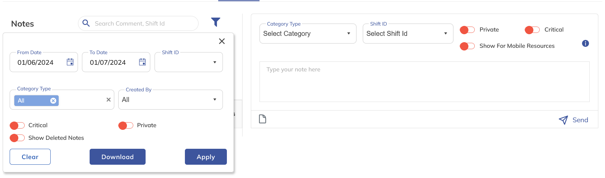This screenshot has width=605, height=178.
Task: Open the Created By dropdown
Action: pos(170,100)
